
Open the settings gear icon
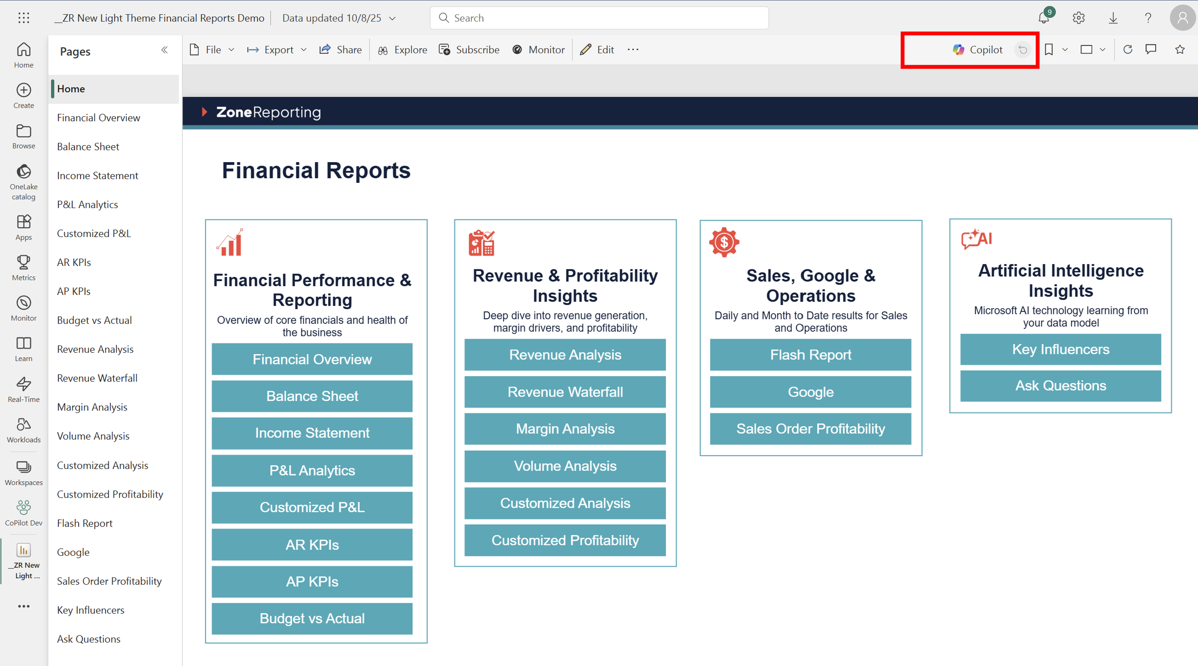[1078, 18]
